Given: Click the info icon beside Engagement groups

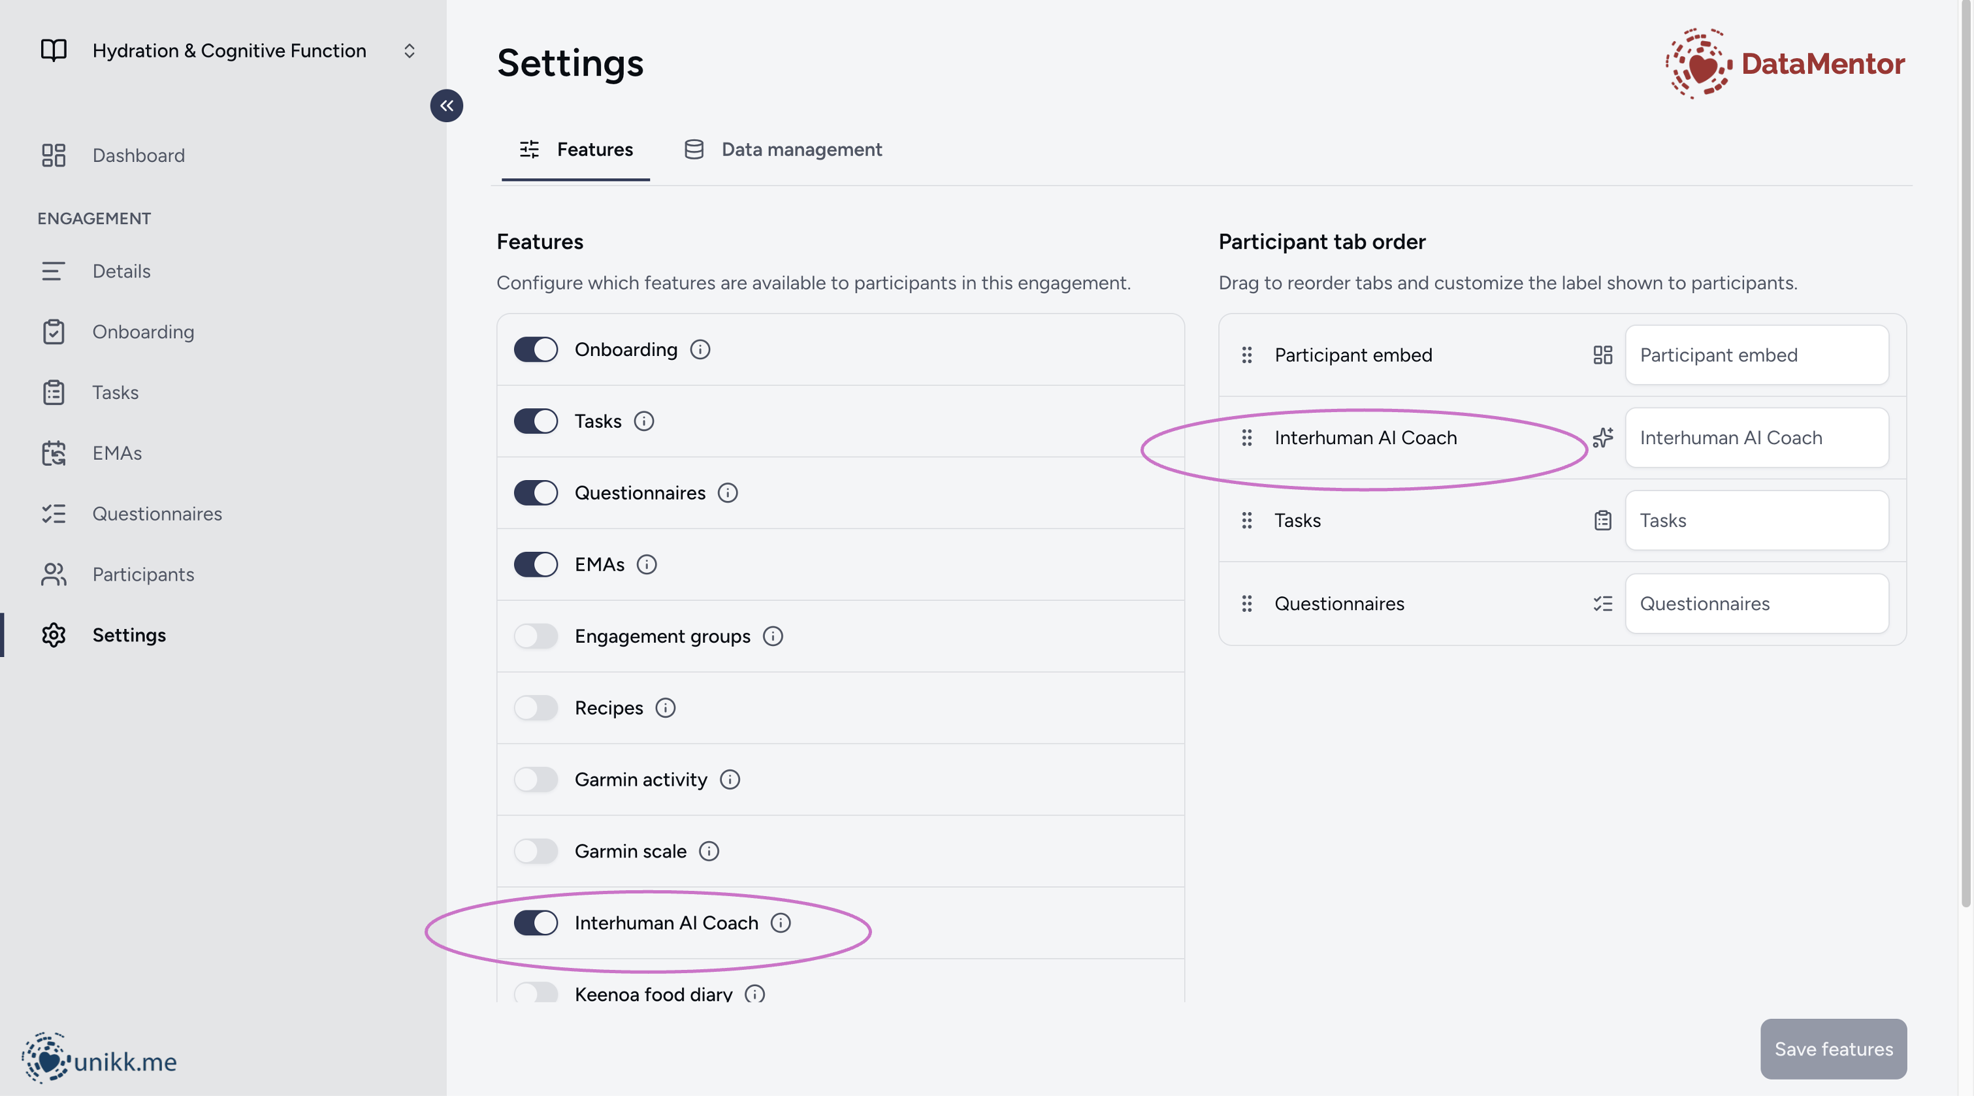Looking at the screenshot, I should (773, 636).
